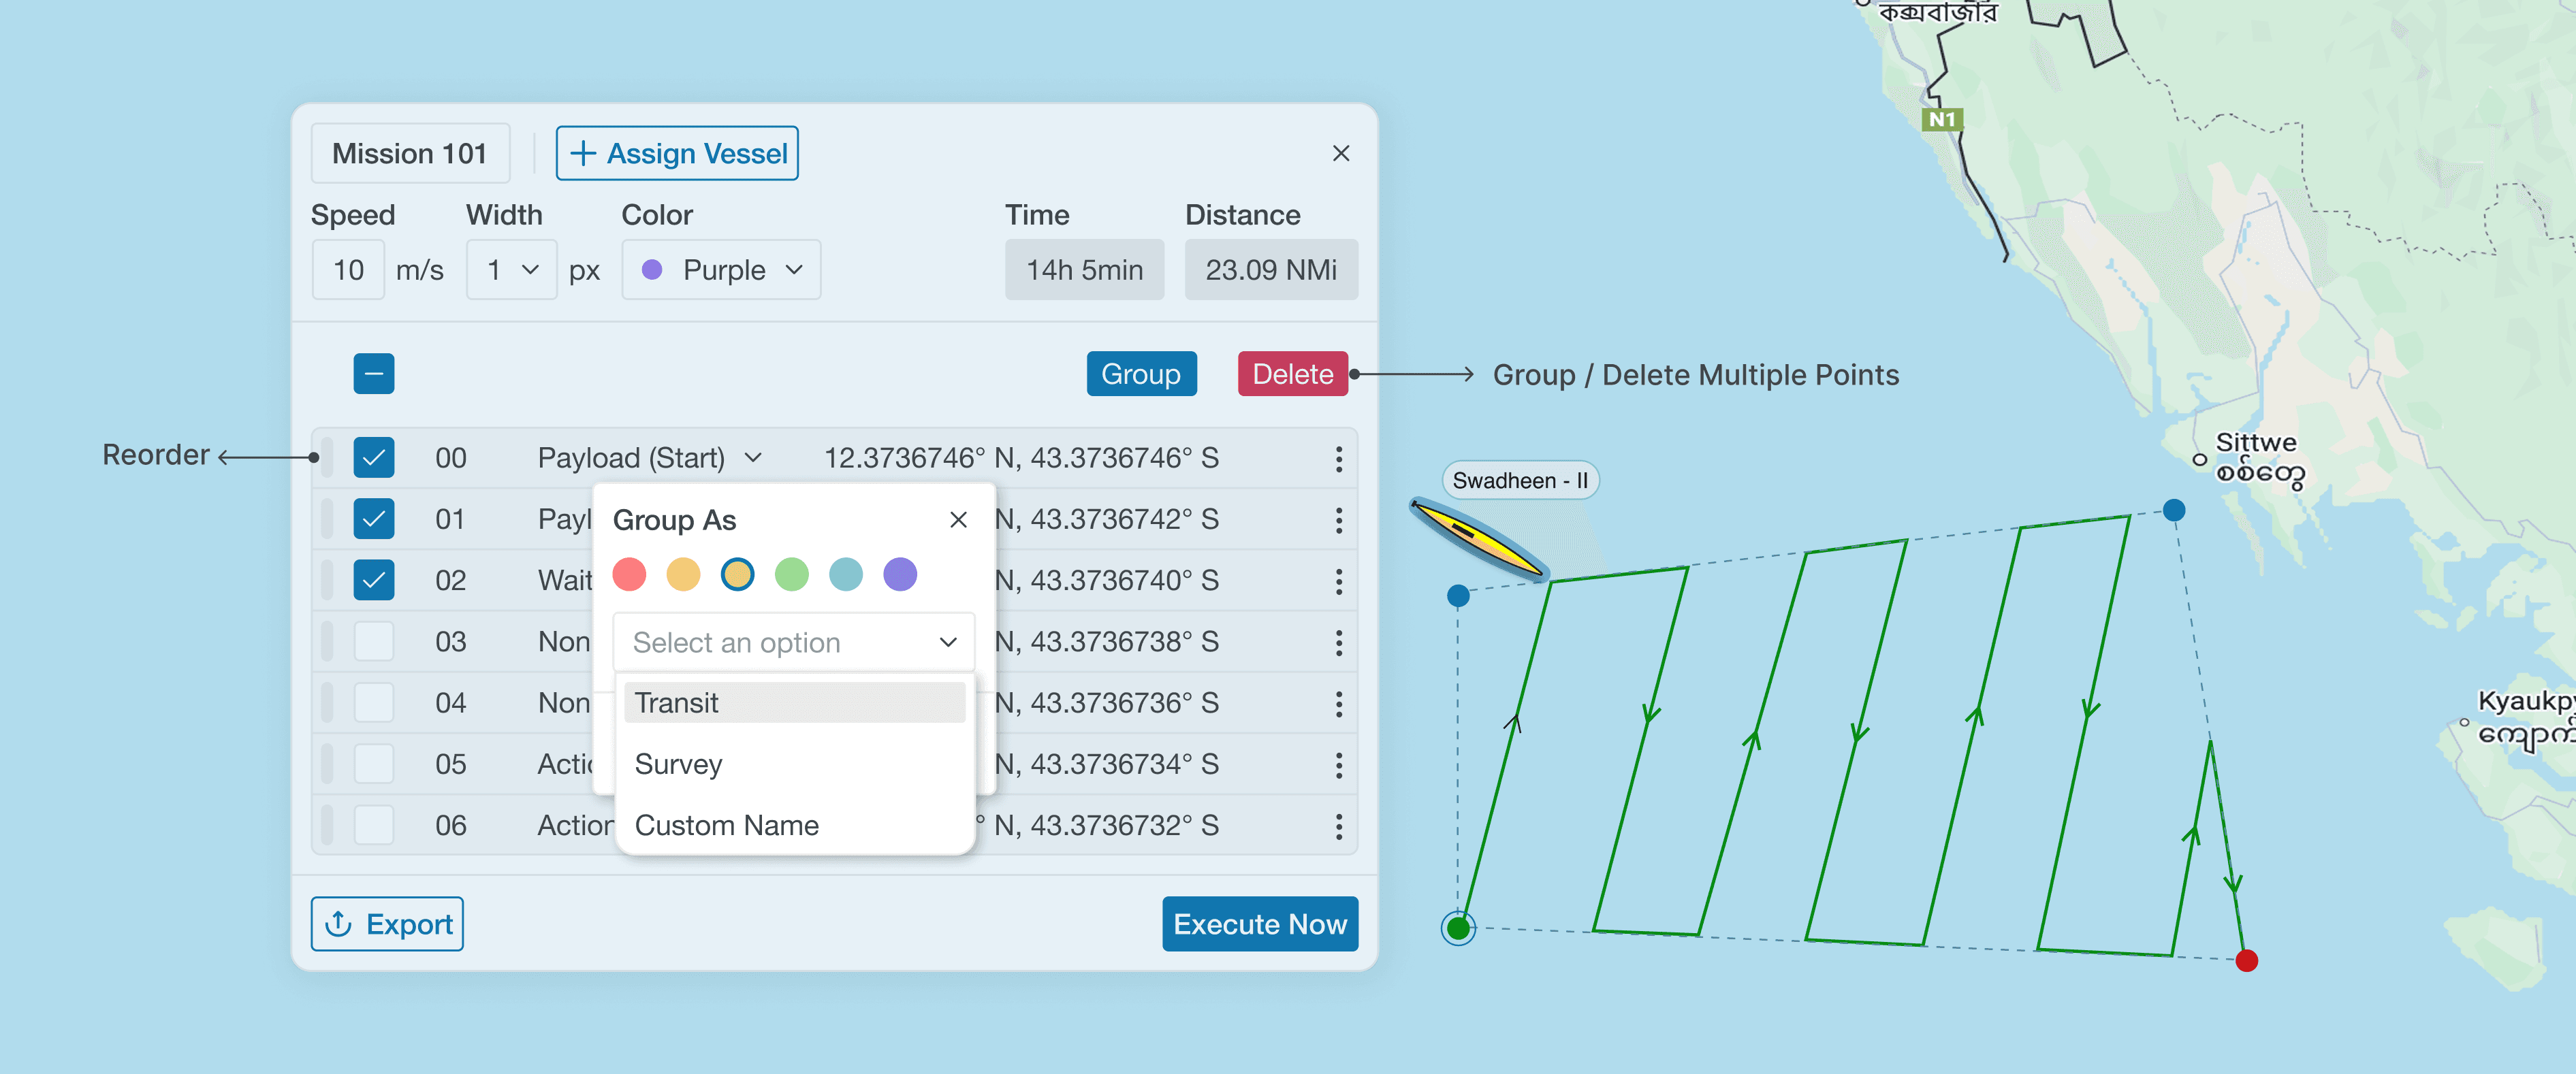Open kebab menu on row 03
This screenshot has width=2576, height=1074.
(1338, 642)
